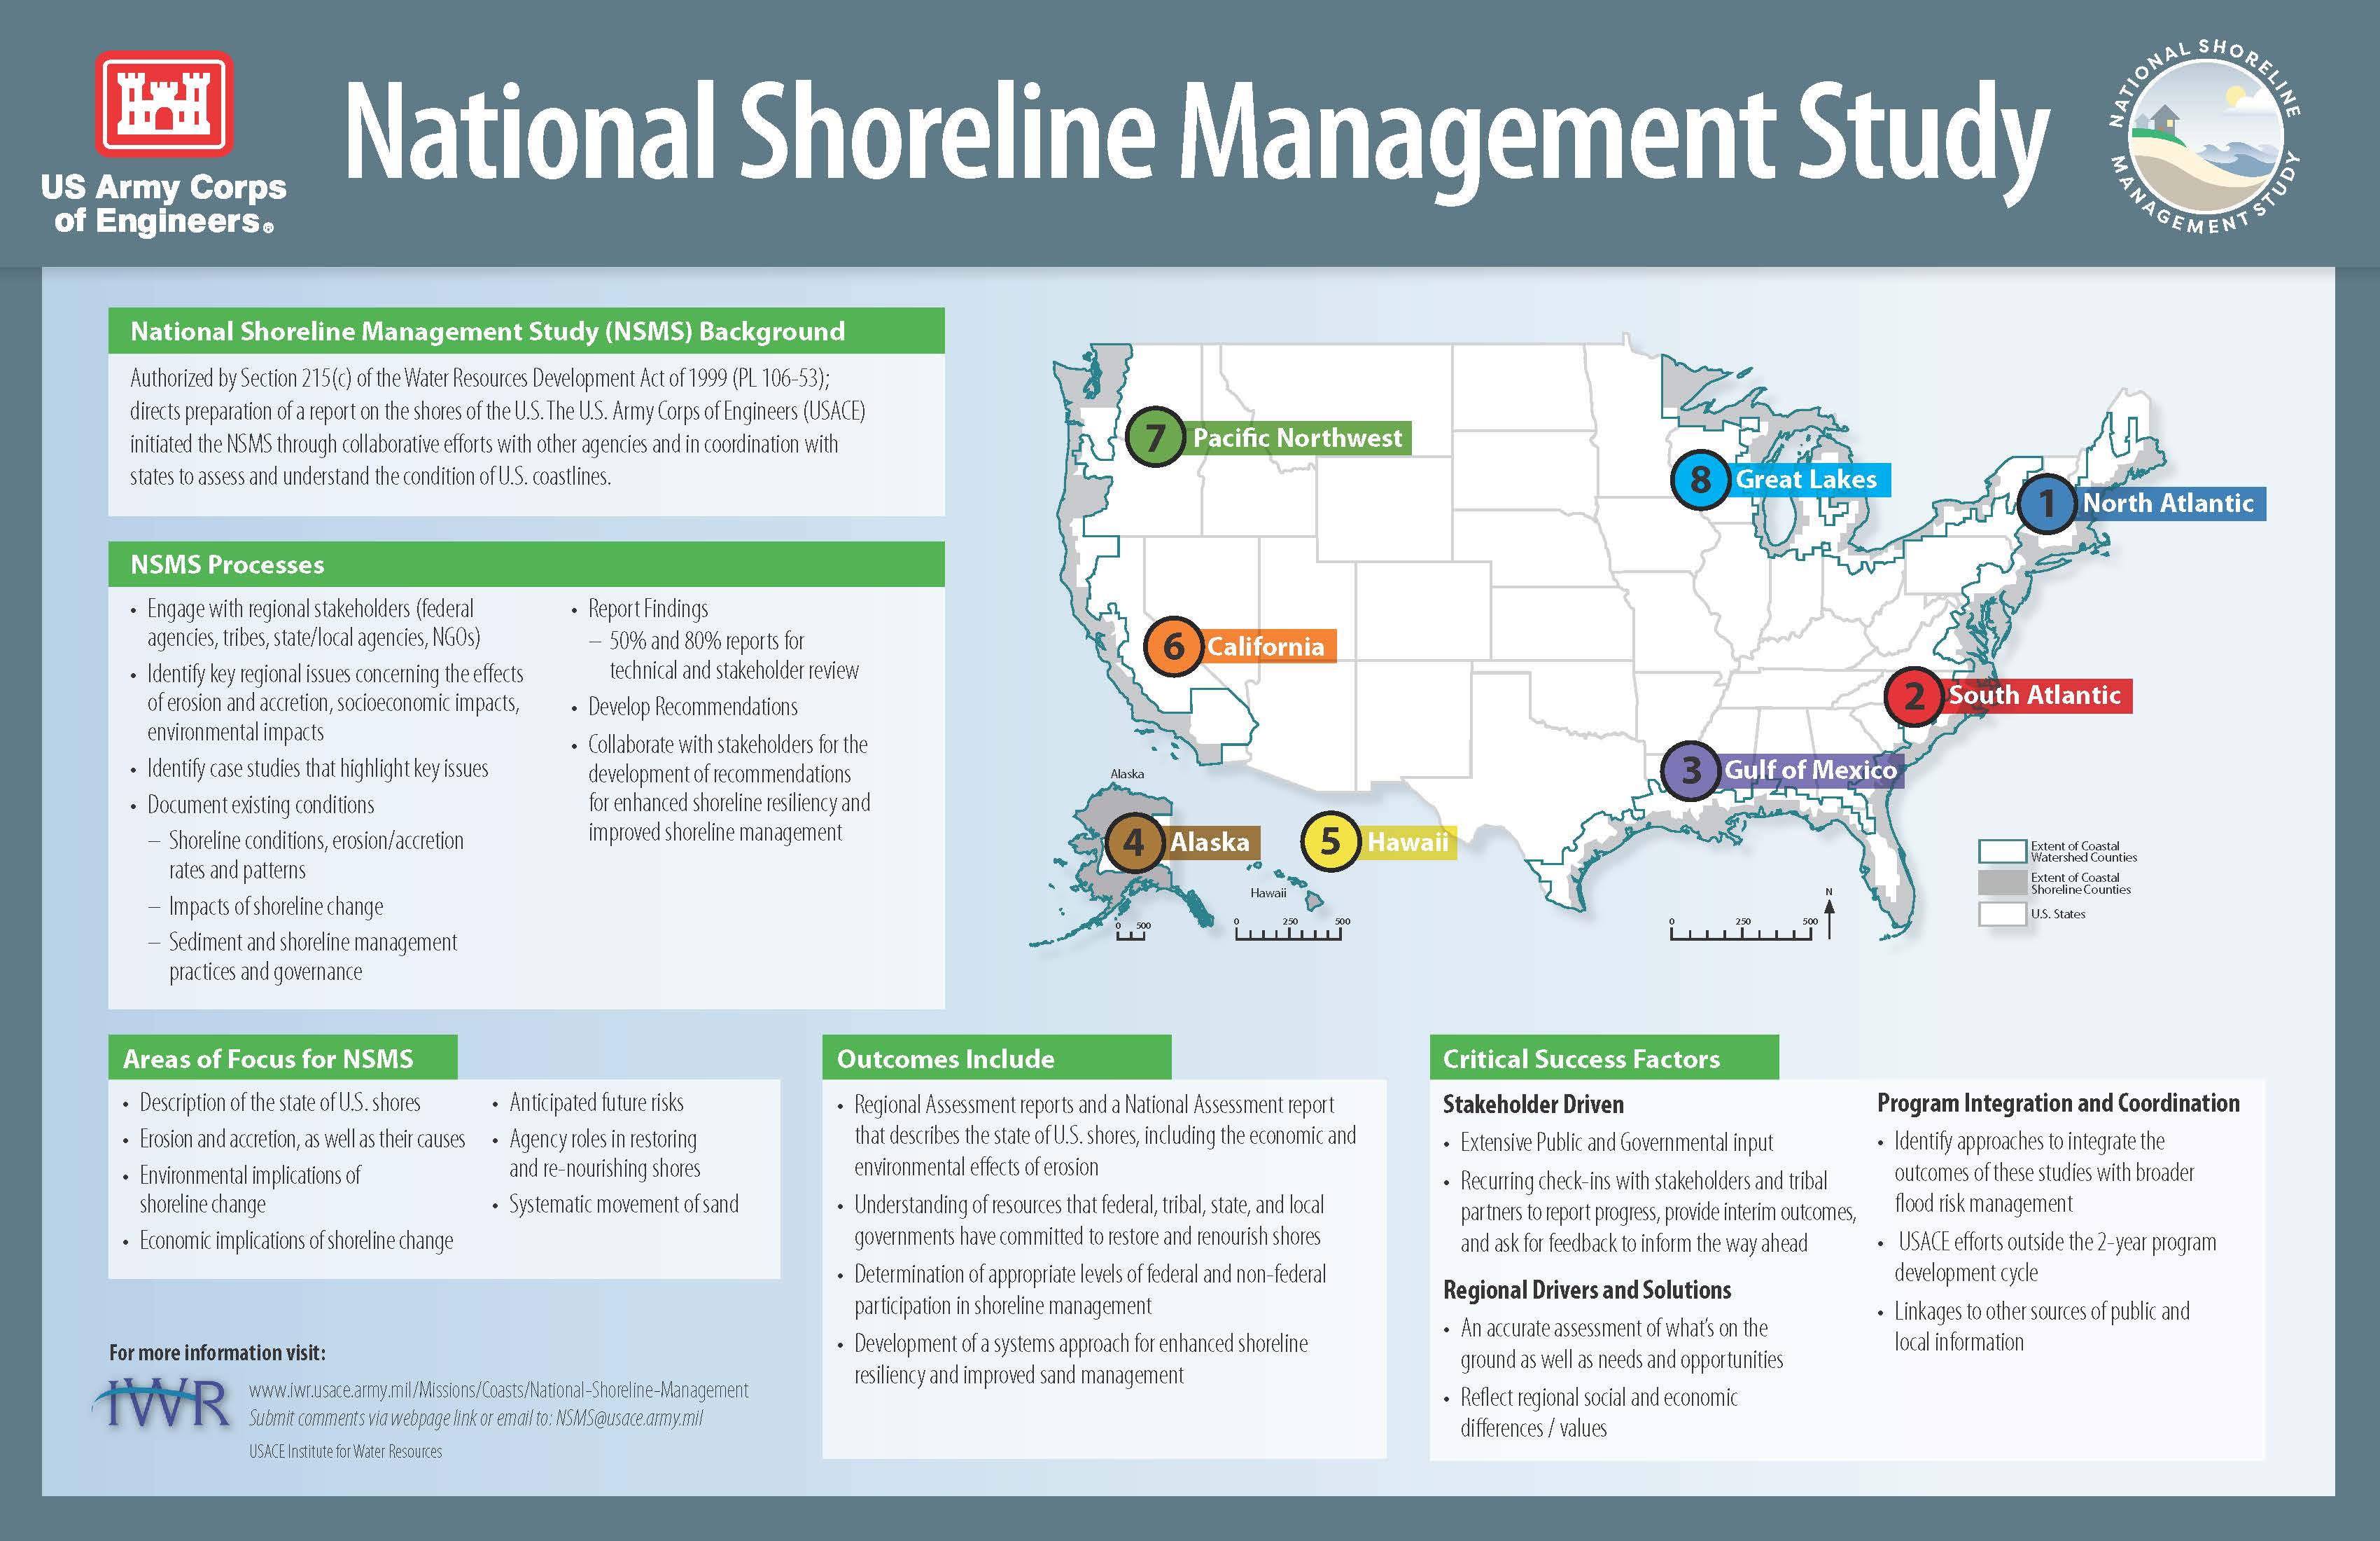Select region marker 4 circle
Viewport: 2380px width, 1541px height.
[x=1134, y=841]
